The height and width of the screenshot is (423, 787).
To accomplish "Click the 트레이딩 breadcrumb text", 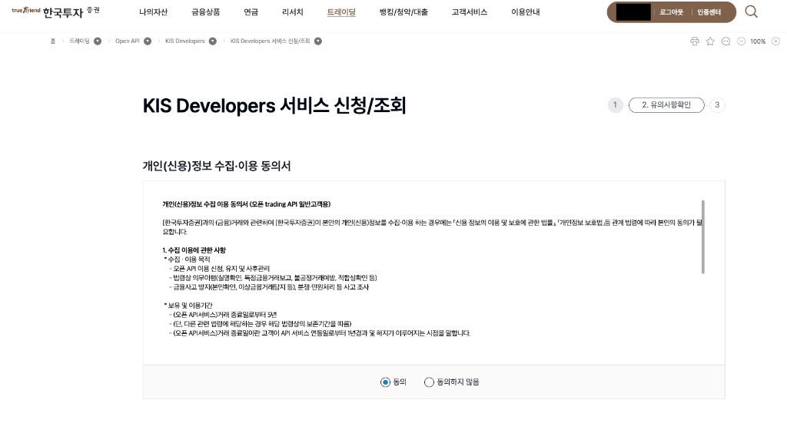I will [79, 41].
